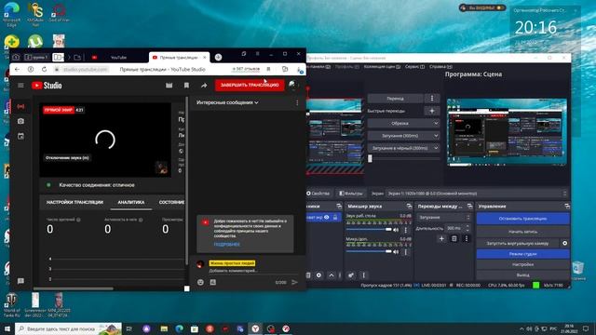Image resolution: width=596 pixels, height=335 pixels.
Task: Open the clip creation icon in Studio header
Action: click(169, 86)
